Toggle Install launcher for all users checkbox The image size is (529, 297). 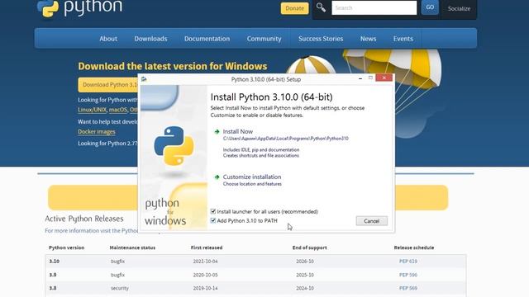[213, 211]
